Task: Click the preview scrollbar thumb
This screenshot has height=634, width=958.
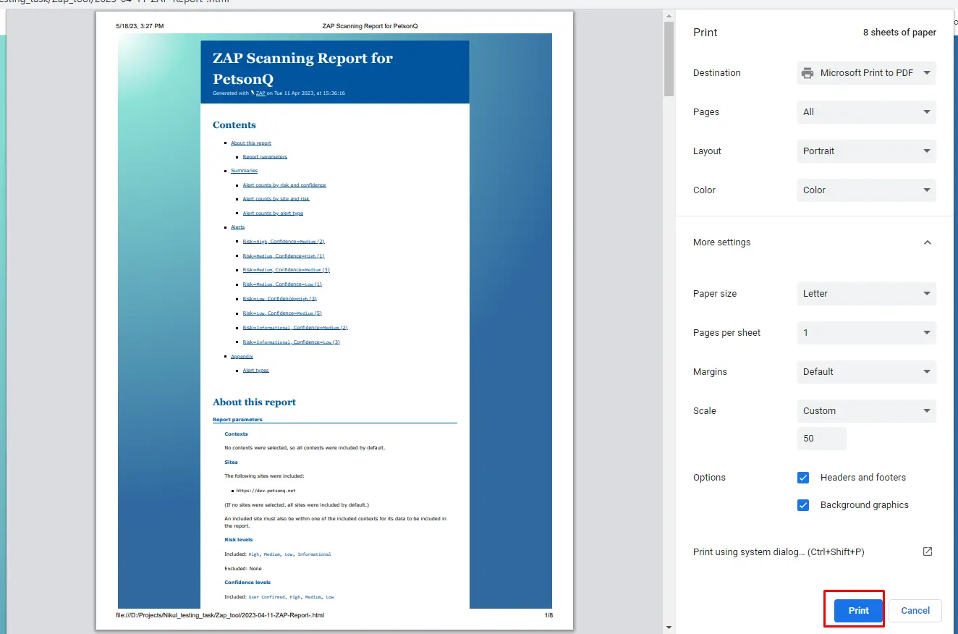Action: coord(669,59)
